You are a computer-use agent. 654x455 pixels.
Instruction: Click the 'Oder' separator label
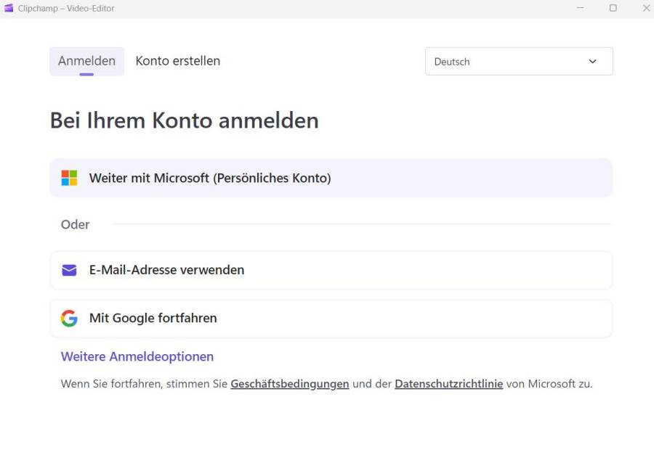pyautogui.click(x=75, y=224)
